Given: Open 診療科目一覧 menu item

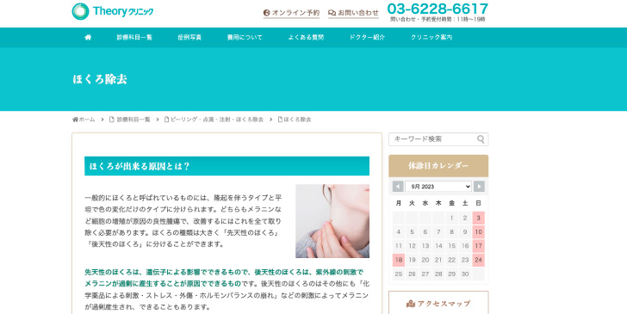Looking at the screenshot, I should click(134, 37).
